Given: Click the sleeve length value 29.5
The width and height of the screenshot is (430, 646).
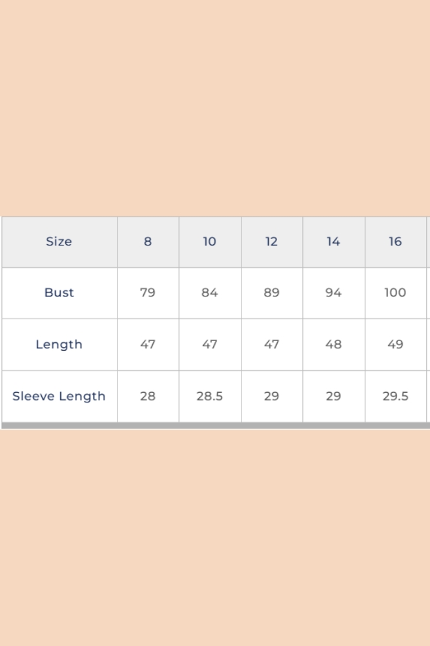Looking at the screenshot, I should pyautogui.click(x=395, y=396).
